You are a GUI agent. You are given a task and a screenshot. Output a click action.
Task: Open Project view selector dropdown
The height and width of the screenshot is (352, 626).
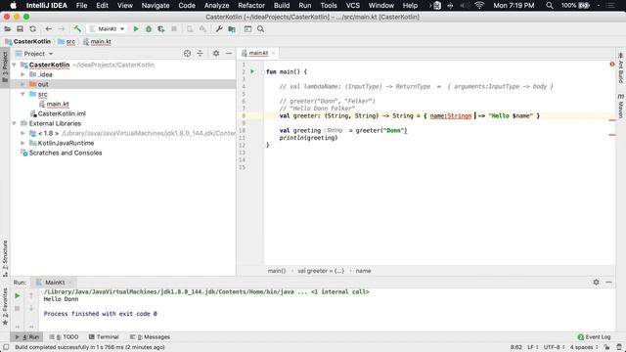[x=34, y=54]
